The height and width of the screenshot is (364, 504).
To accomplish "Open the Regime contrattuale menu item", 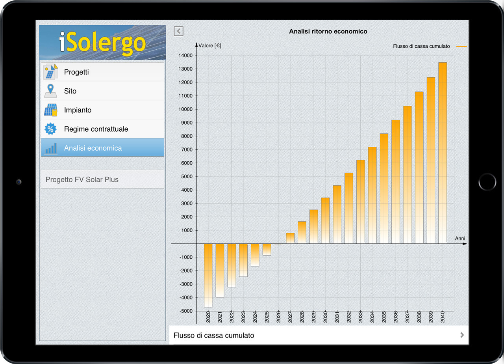I will point(102,129).
